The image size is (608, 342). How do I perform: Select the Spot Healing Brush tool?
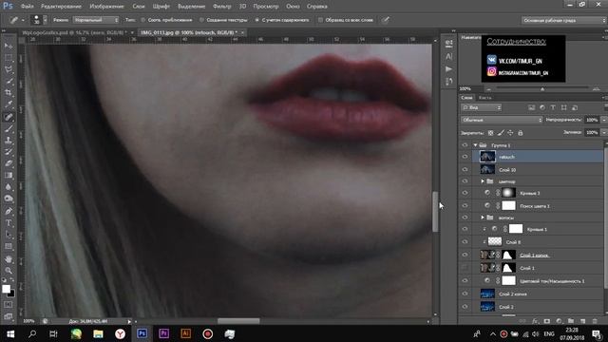click(9, 117)
